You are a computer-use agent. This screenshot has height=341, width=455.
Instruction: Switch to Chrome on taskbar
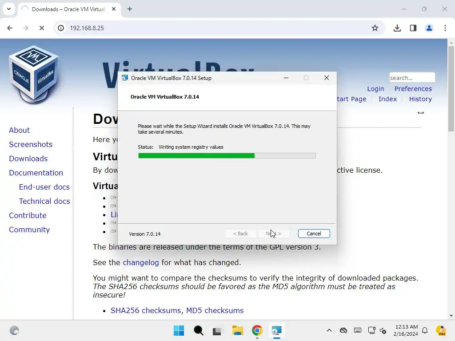pyautogui.click(x=257, y=330)
